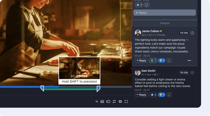Toggle lightbulb reaction on Sam's comment
The height and width of the screenshot is (116, 210).
(x=162, y=95)
